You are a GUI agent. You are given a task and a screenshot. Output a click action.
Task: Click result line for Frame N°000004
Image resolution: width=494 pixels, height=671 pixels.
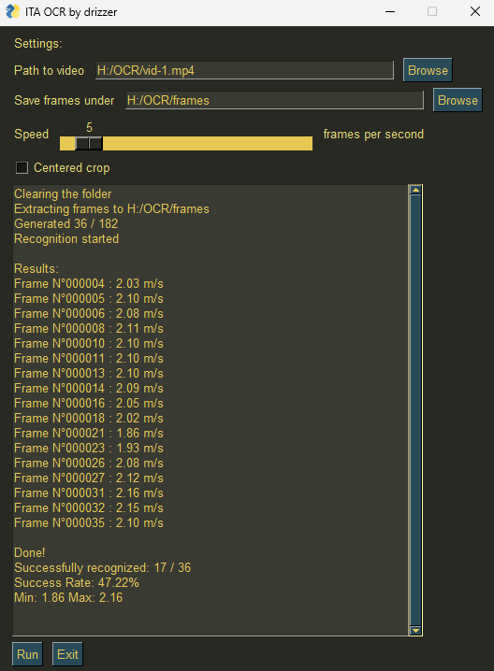pos(89,284)
